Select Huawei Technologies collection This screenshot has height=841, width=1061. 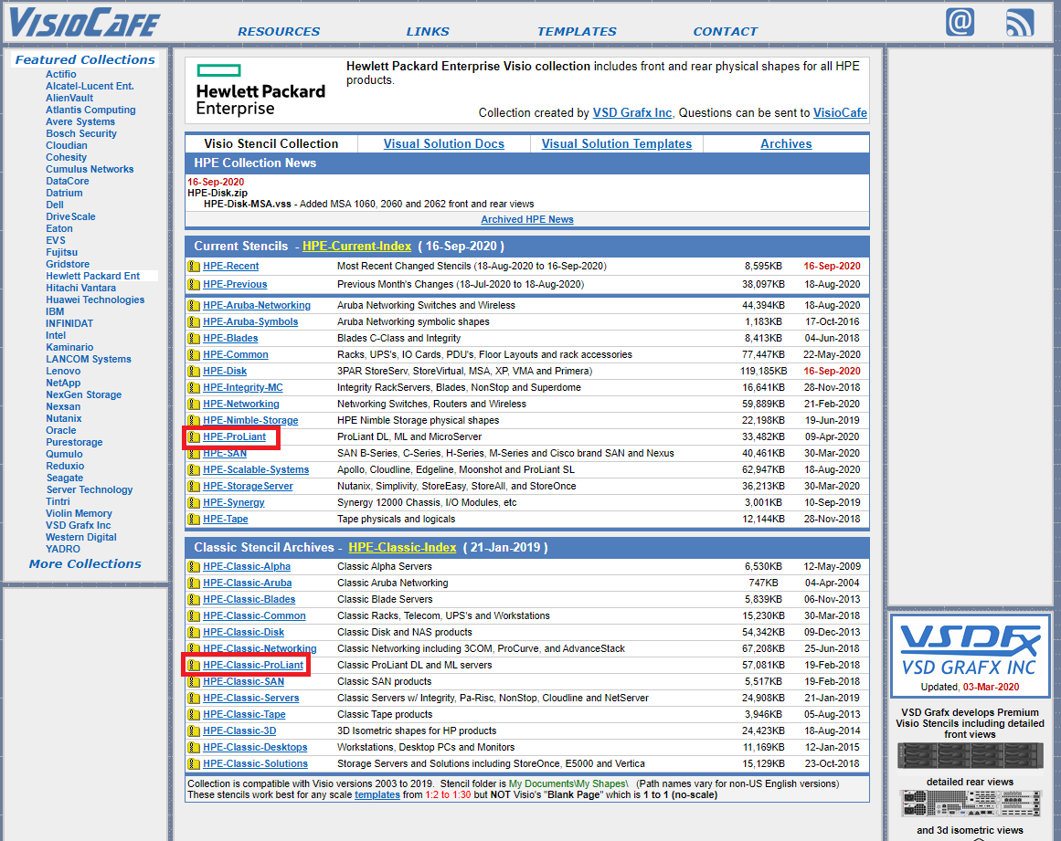click(x=95, y=300)
